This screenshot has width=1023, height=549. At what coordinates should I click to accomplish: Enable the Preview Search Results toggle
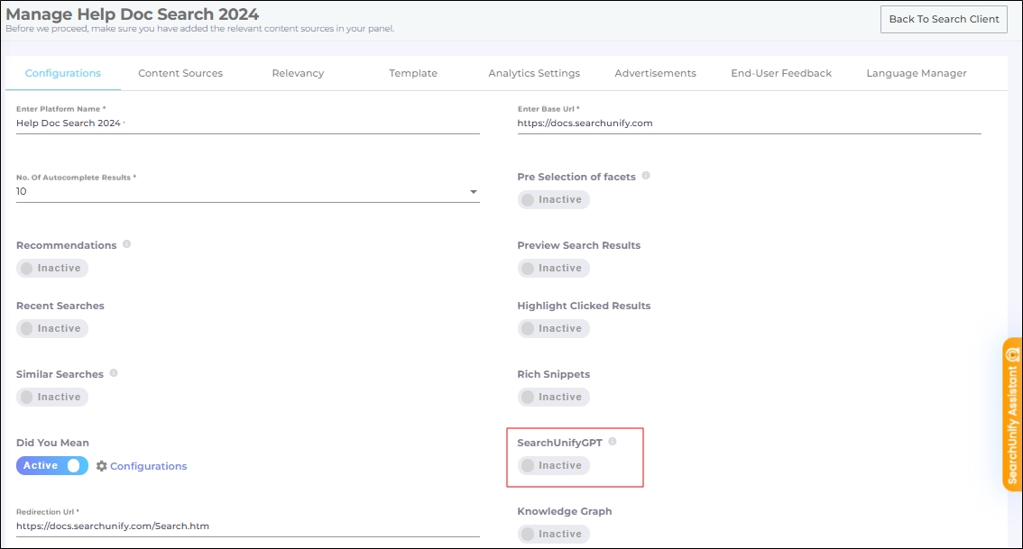click(x=553, y=269)
